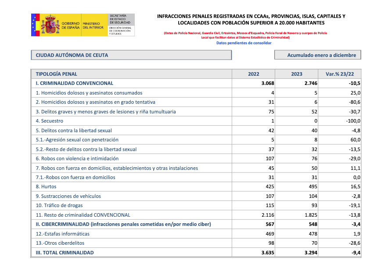
Task: Select the 'III. Total Criminalidad' row label
Action: (65, 253)
